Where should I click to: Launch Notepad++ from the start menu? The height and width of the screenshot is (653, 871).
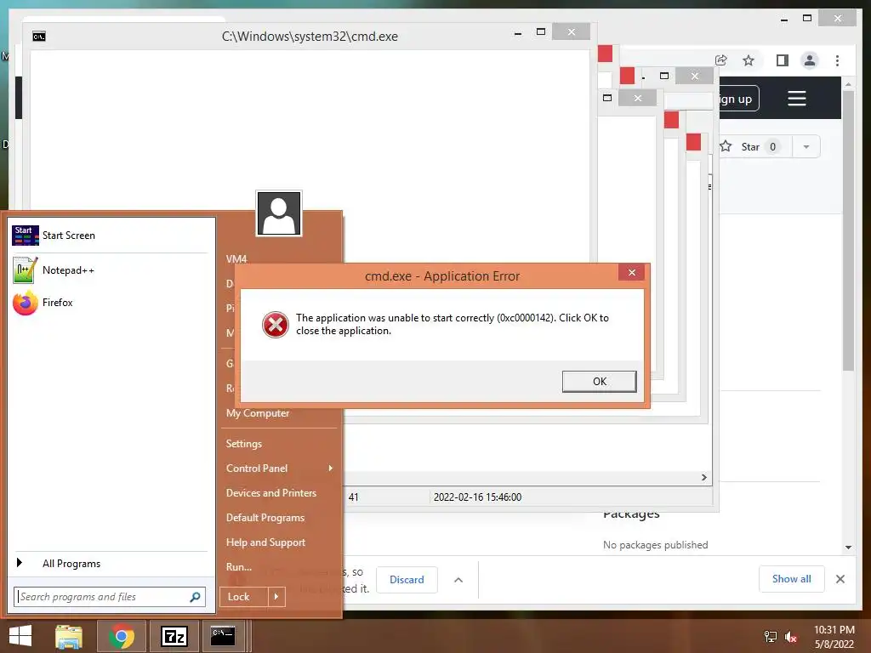coord(111,270)
